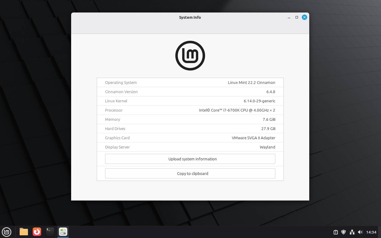Select the Hard Drives label
381x238 pixels.
(x=115, y=129)
